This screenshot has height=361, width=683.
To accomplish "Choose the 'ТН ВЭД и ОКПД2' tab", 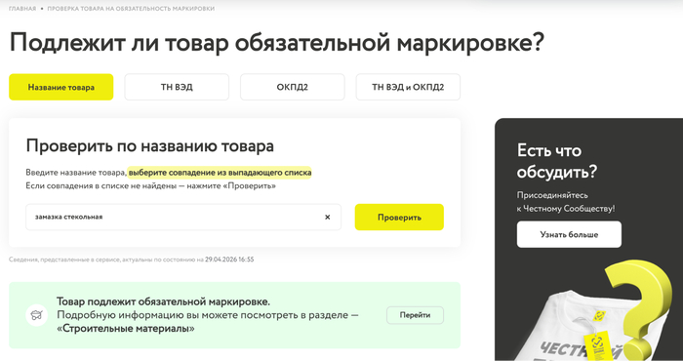I will coord(408,87).
